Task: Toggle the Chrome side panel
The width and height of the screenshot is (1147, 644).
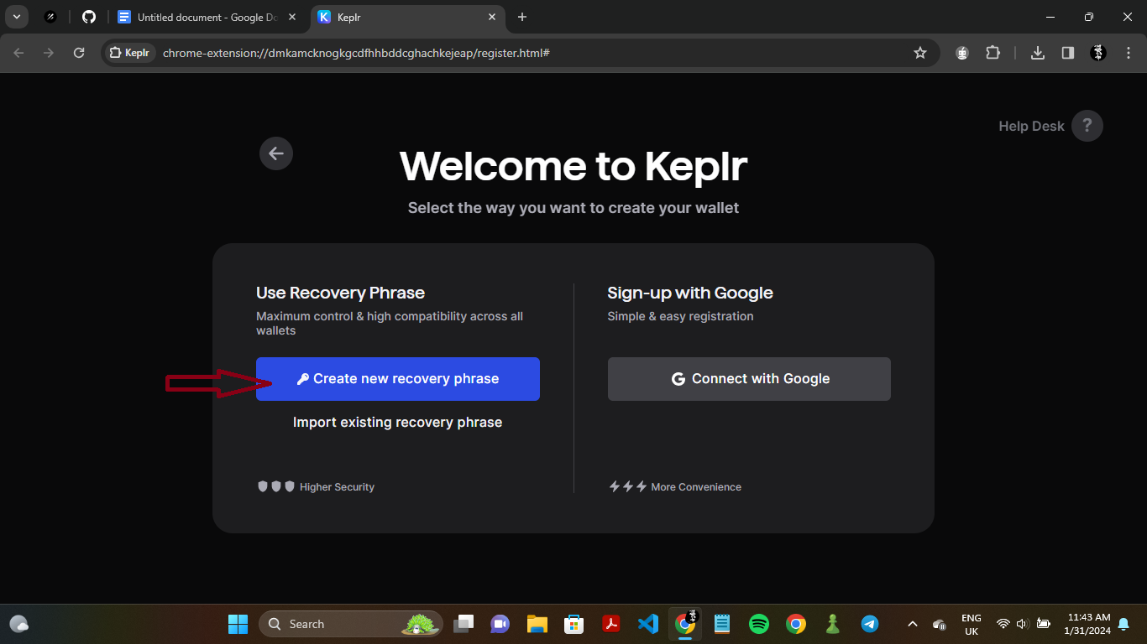Action: (1068, 53)
